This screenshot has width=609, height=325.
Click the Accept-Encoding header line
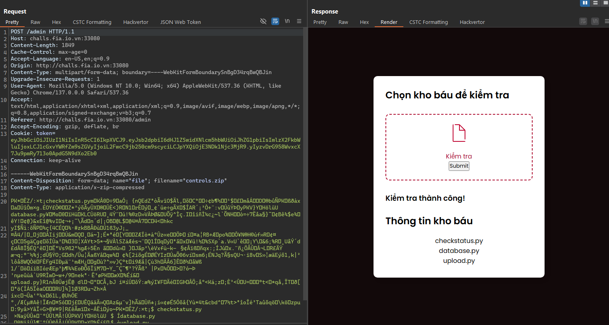[x=65, y=126]
